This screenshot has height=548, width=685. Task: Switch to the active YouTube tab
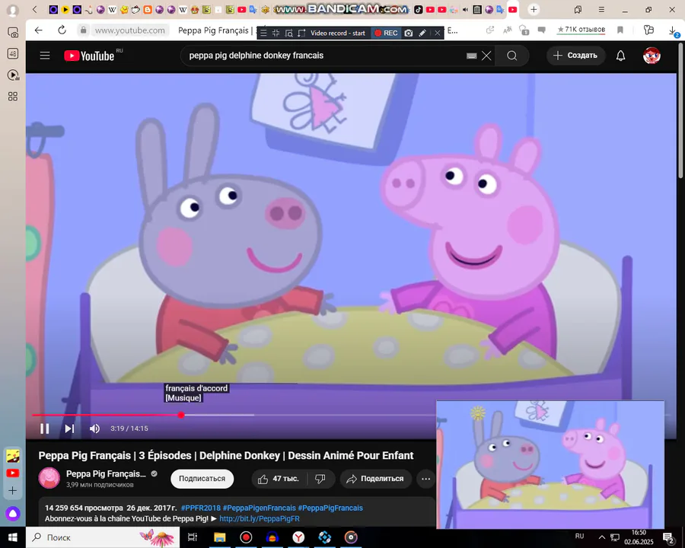pos(513,9)
